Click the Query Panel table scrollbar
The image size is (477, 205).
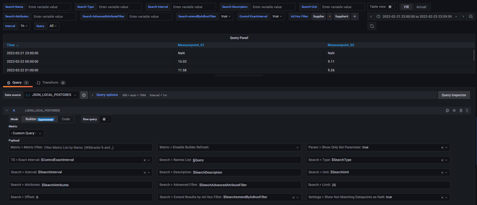[x=474, y=55]
